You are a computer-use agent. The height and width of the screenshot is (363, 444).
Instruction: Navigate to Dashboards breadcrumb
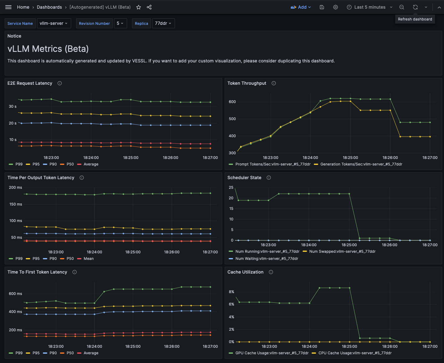click(49, 7)
